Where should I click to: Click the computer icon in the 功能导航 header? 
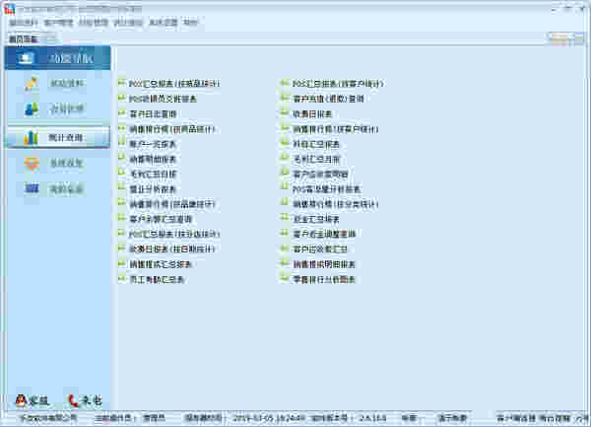26,58
